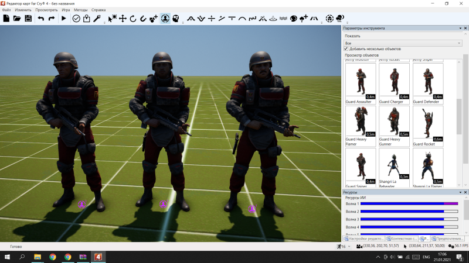Open the map marker clipboard tool

pyautogui.click(x=86, y=19)
